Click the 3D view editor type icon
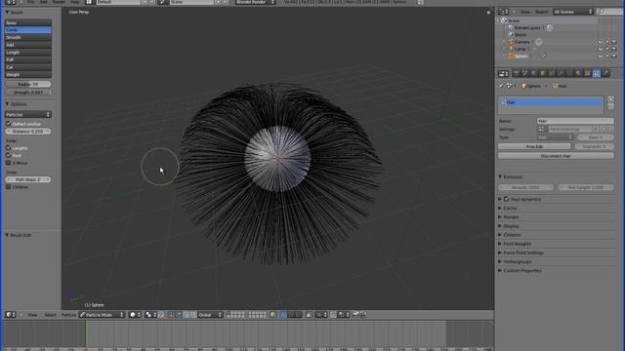625x351 pixels. (11, 315)
